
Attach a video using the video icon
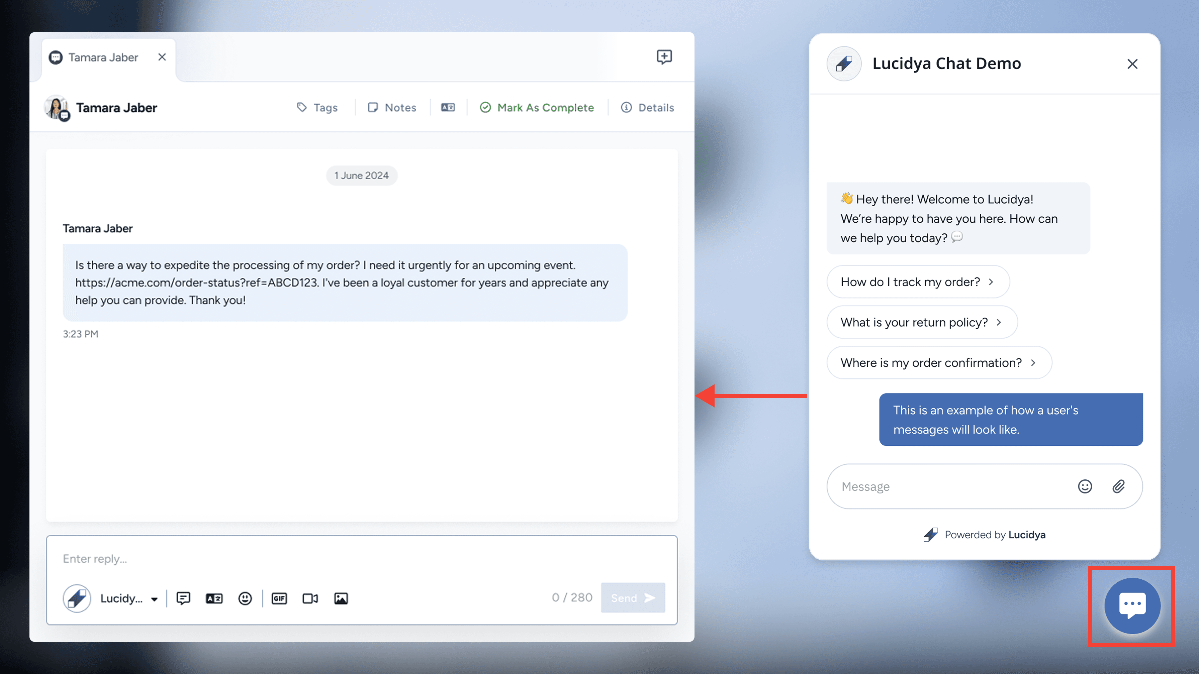pos(310,598)
